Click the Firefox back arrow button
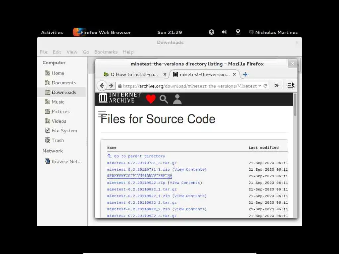339x254 pixels. 102,86
